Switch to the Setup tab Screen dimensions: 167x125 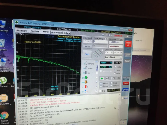[67, 33]
